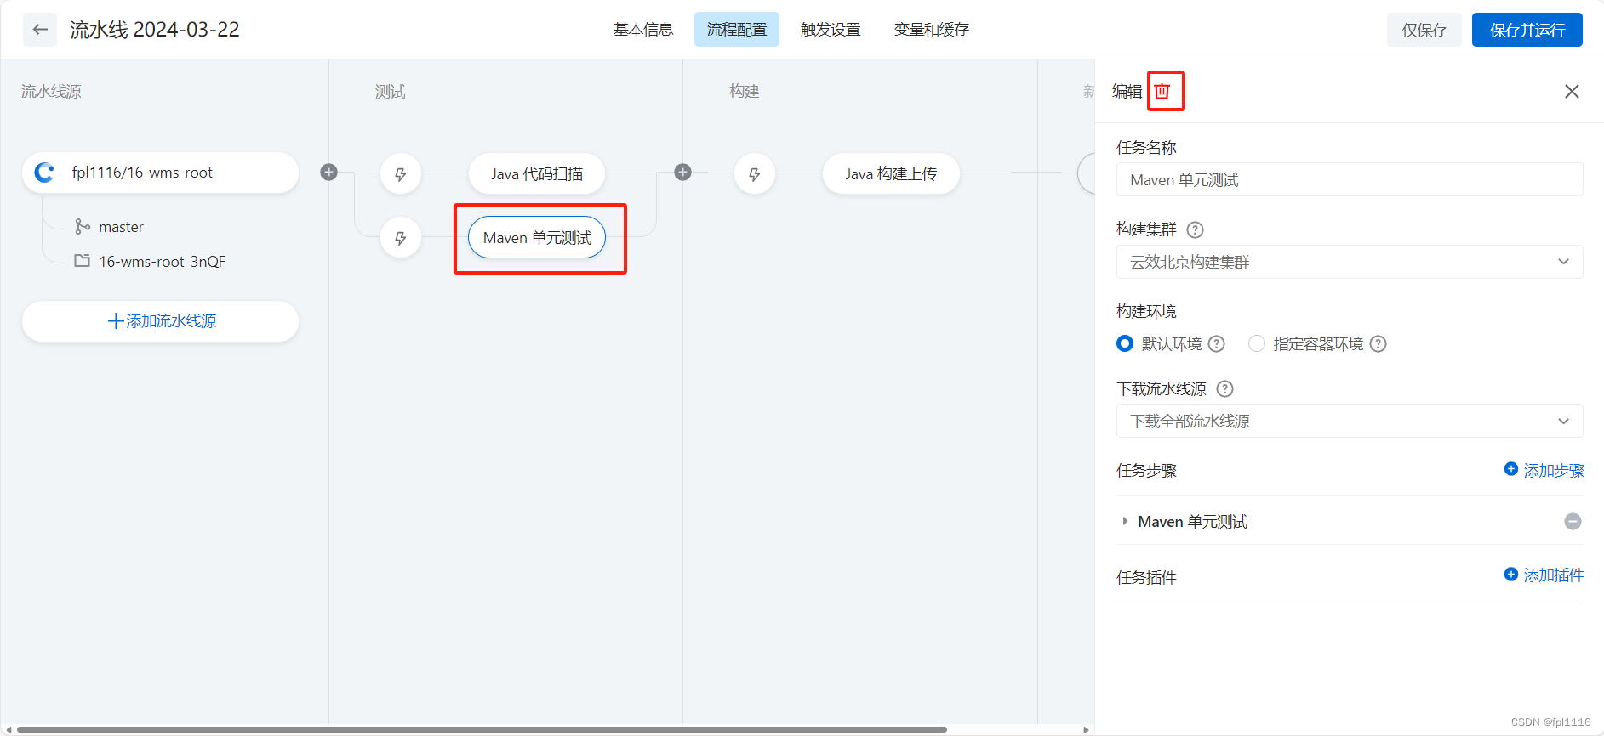Click the 添加步骤 link text
Screen dimensions: 1604x736
point(1554,470)
